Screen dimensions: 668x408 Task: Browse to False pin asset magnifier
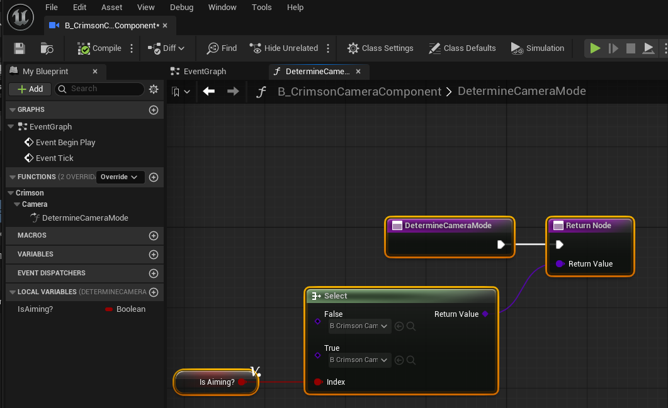[x=411, y=326]
